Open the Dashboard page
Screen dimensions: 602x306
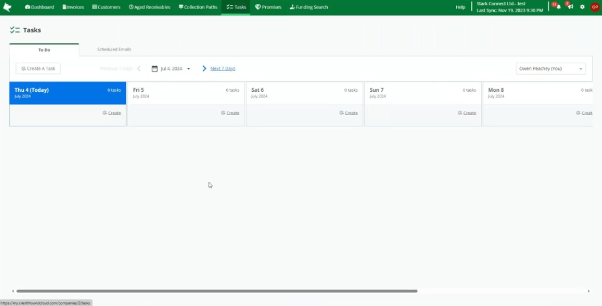point(39,7)
